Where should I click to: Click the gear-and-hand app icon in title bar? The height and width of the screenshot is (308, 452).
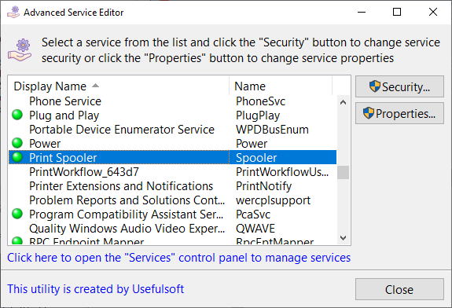(13, 12)
